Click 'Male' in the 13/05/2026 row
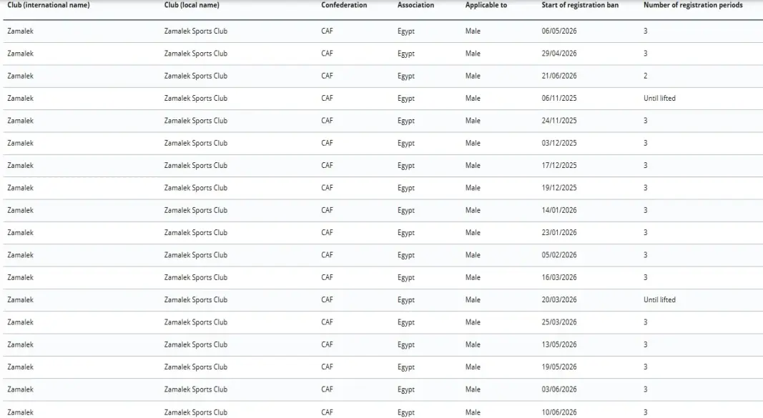 (473, 344)
